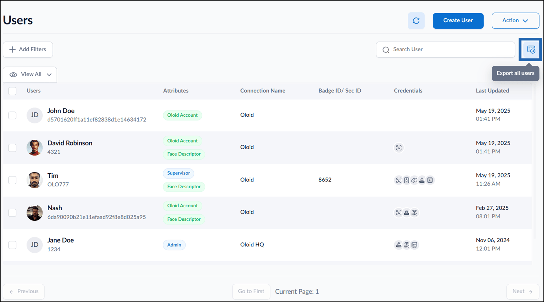Check the Nash row checkbox

click(12, 212)
